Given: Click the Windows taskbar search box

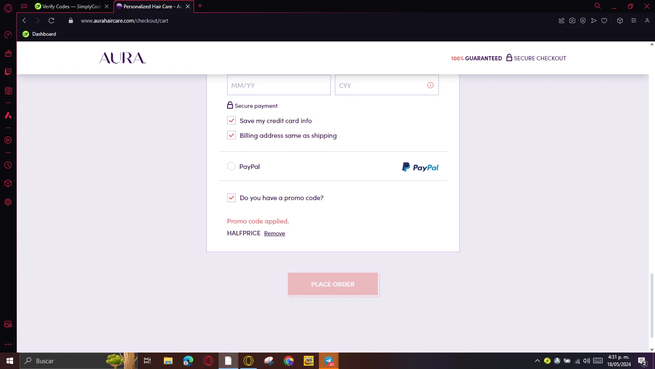Looking at the screenshot, I should [79, 361].
